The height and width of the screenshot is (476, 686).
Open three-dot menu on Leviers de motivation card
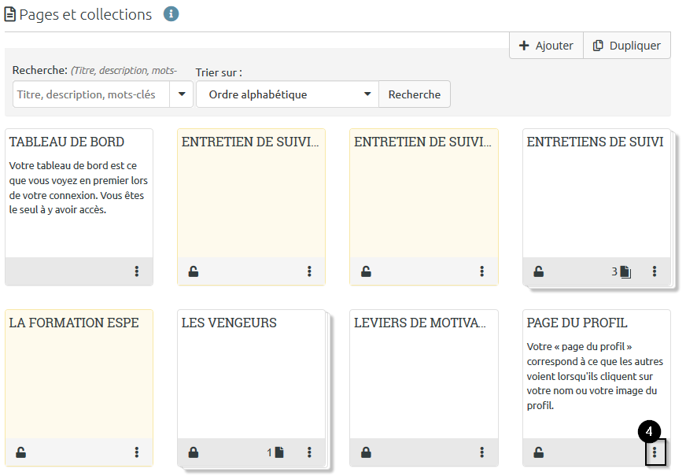pyautogui.click(x=482, y=452)
